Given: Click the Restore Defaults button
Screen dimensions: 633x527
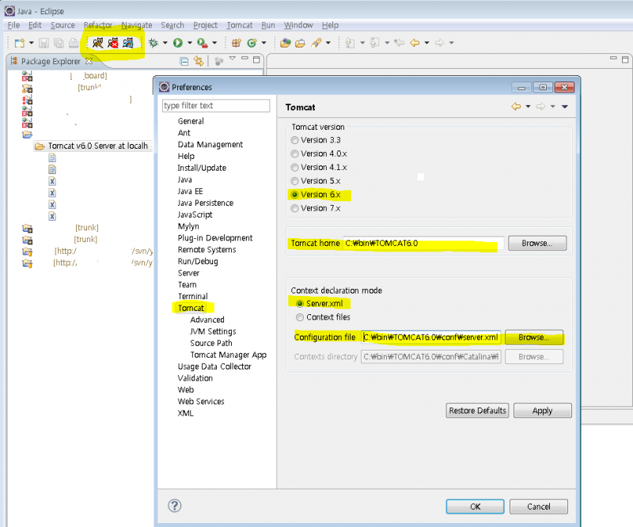Looking at the screenshot, I should coord(477,411).
